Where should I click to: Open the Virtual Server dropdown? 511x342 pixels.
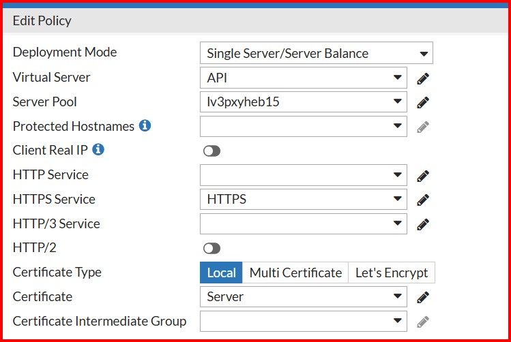click(x=304, y=78)
